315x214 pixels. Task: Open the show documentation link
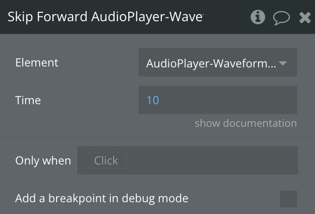pyautogui.click(x=246, y=123)
